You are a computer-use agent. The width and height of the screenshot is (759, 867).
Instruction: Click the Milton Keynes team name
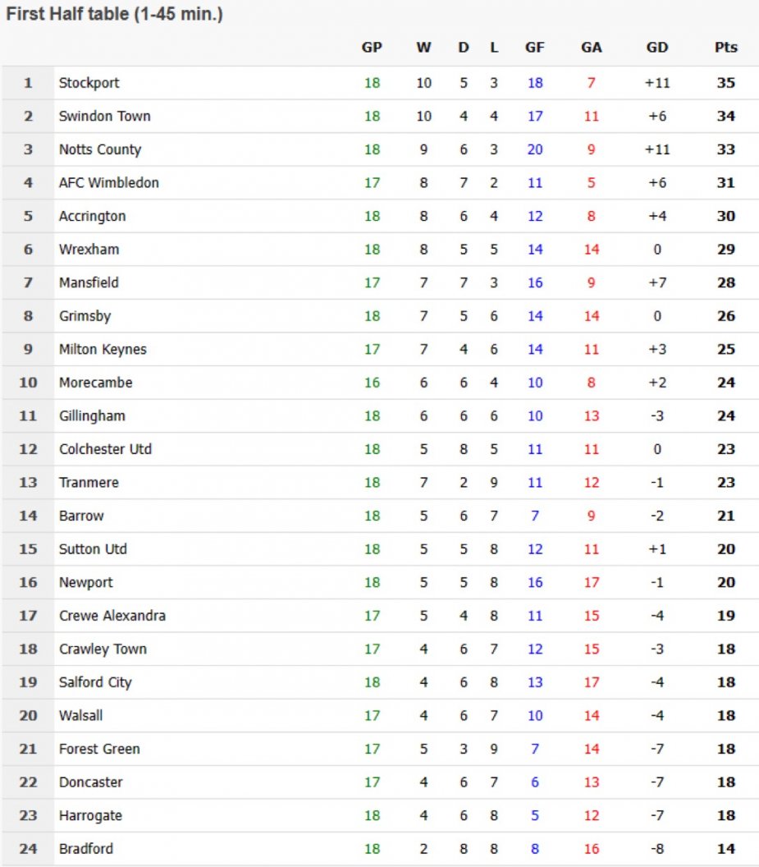[103, 350]
